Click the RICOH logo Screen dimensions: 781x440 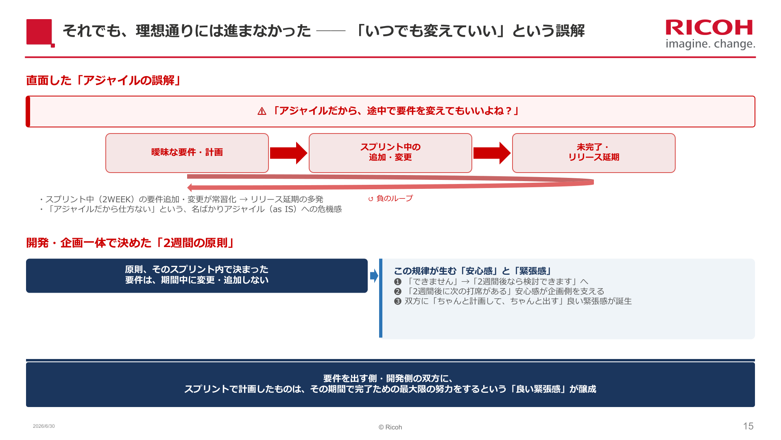coord(710,34)
